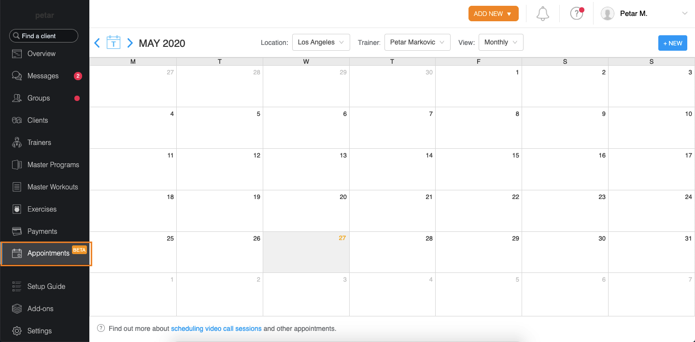The height and width of the screenshot is (342, 695).
Task: Select the April 30 calendar cell
Action: point(392,86)
